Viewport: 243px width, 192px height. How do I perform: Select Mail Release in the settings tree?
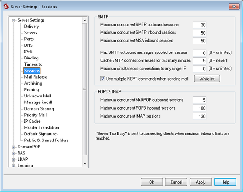pos(36,77)
